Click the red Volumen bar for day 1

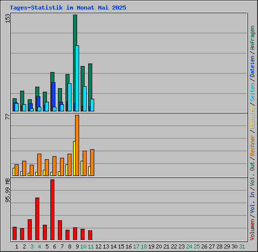pyautogui.click(x=15, y=233)
